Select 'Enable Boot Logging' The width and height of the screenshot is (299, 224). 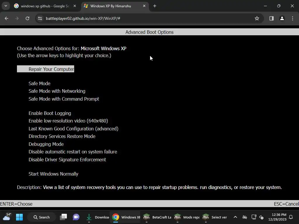click(x=50, y=113)
